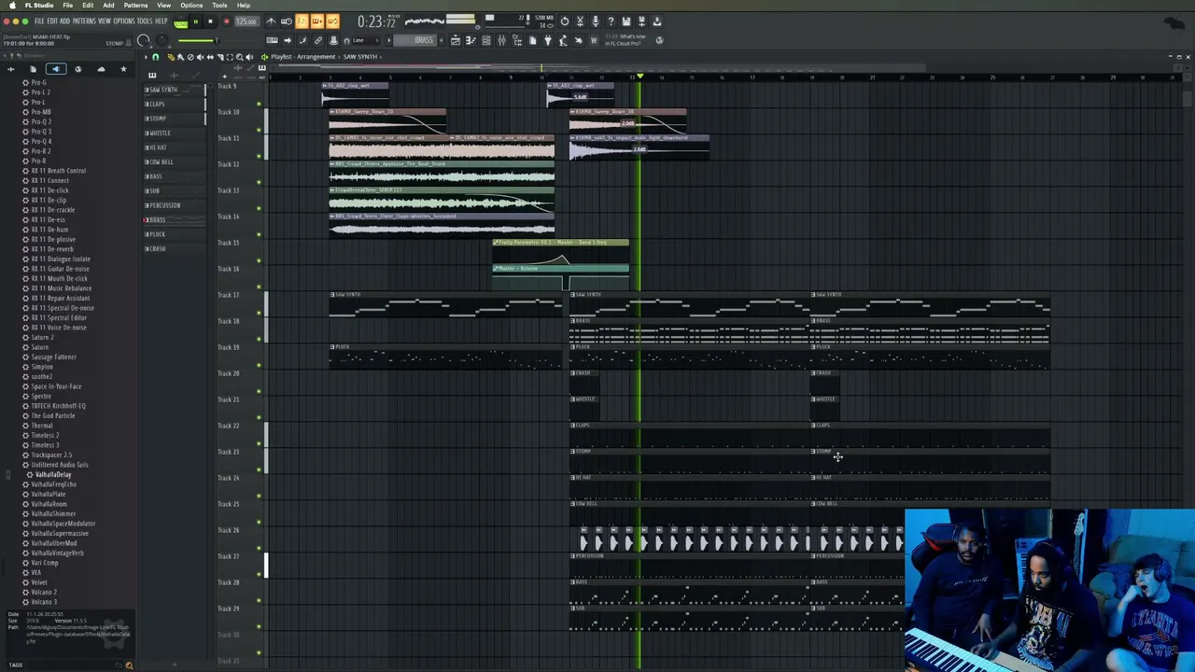This screenshot has width=1195, height=672.
Task: Select Sausage Fattener in plugin browser
Action: [x=53, y=357]
